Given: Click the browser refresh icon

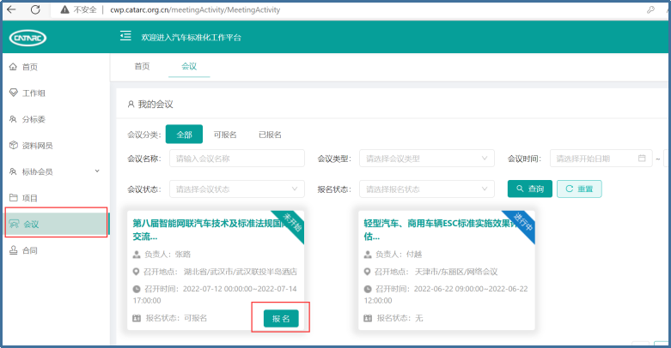Looking at the screenshot, I should pyautogui.click(x=35, y=9).
